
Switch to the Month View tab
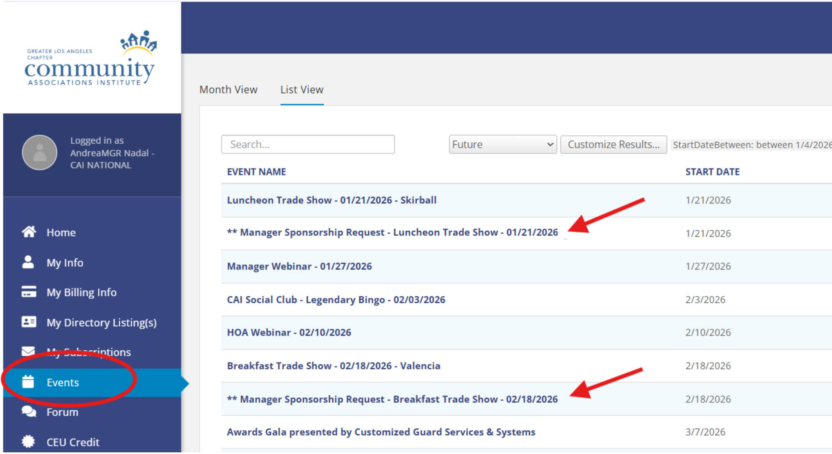click(228, 89)
